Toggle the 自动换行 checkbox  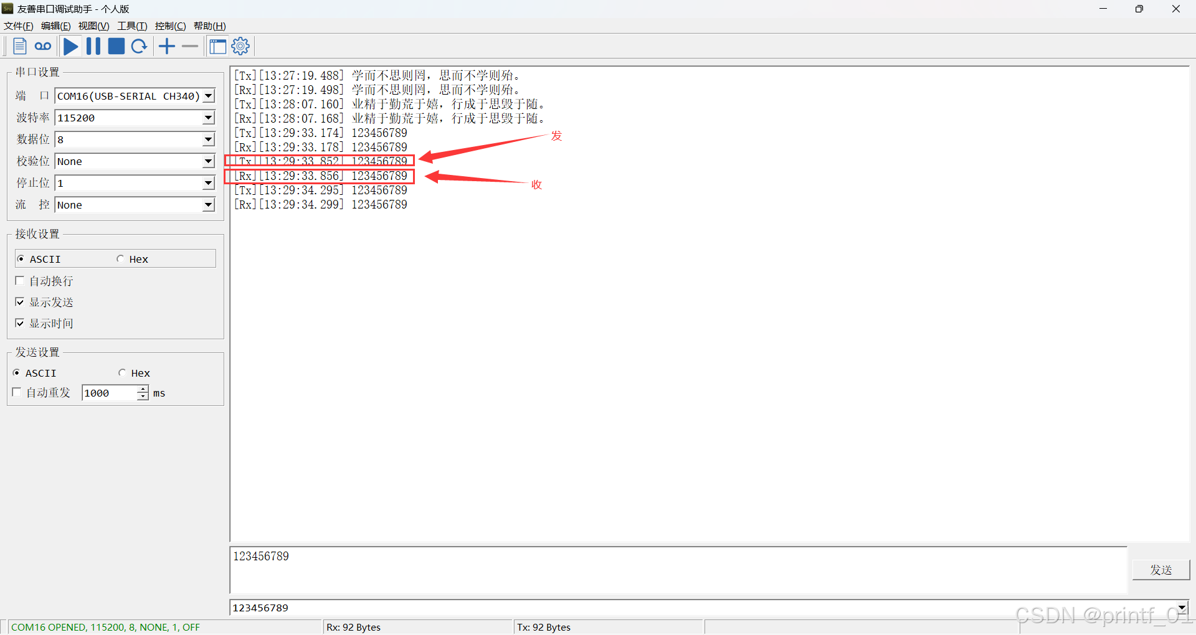click(x=20, y=281)
